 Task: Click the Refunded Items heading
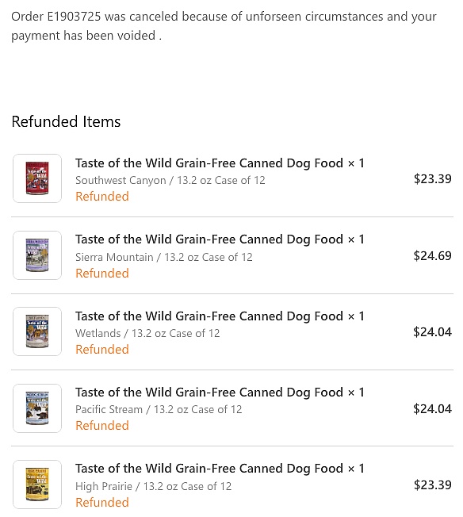coord(66,121)
